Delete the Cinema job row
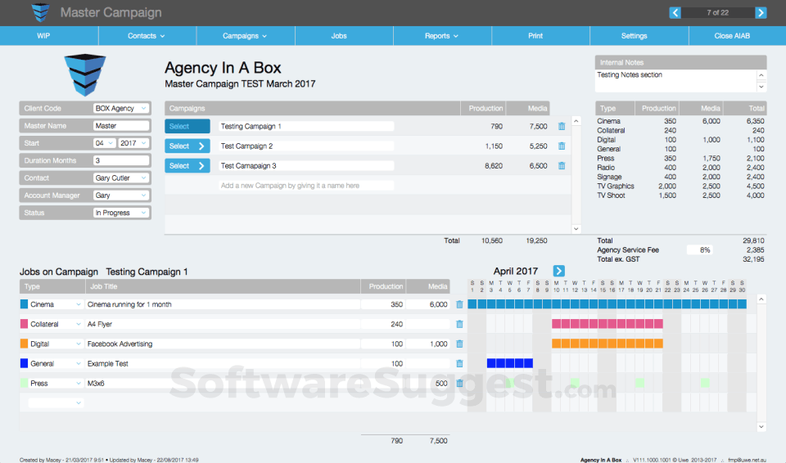786x463 pixels. click(x=459, y=304)
